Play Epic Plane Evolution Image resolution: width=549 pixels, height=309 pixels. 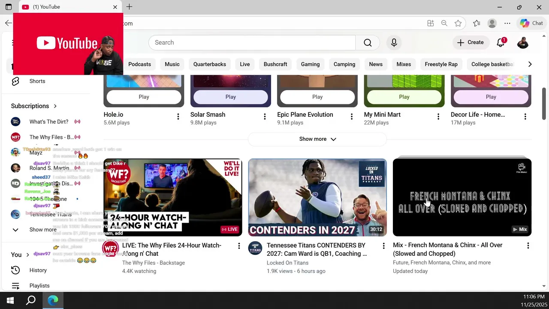(317, 97)
